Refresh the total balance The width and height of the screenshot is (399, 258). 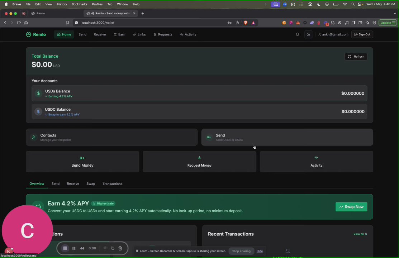[x=356, y=57]
